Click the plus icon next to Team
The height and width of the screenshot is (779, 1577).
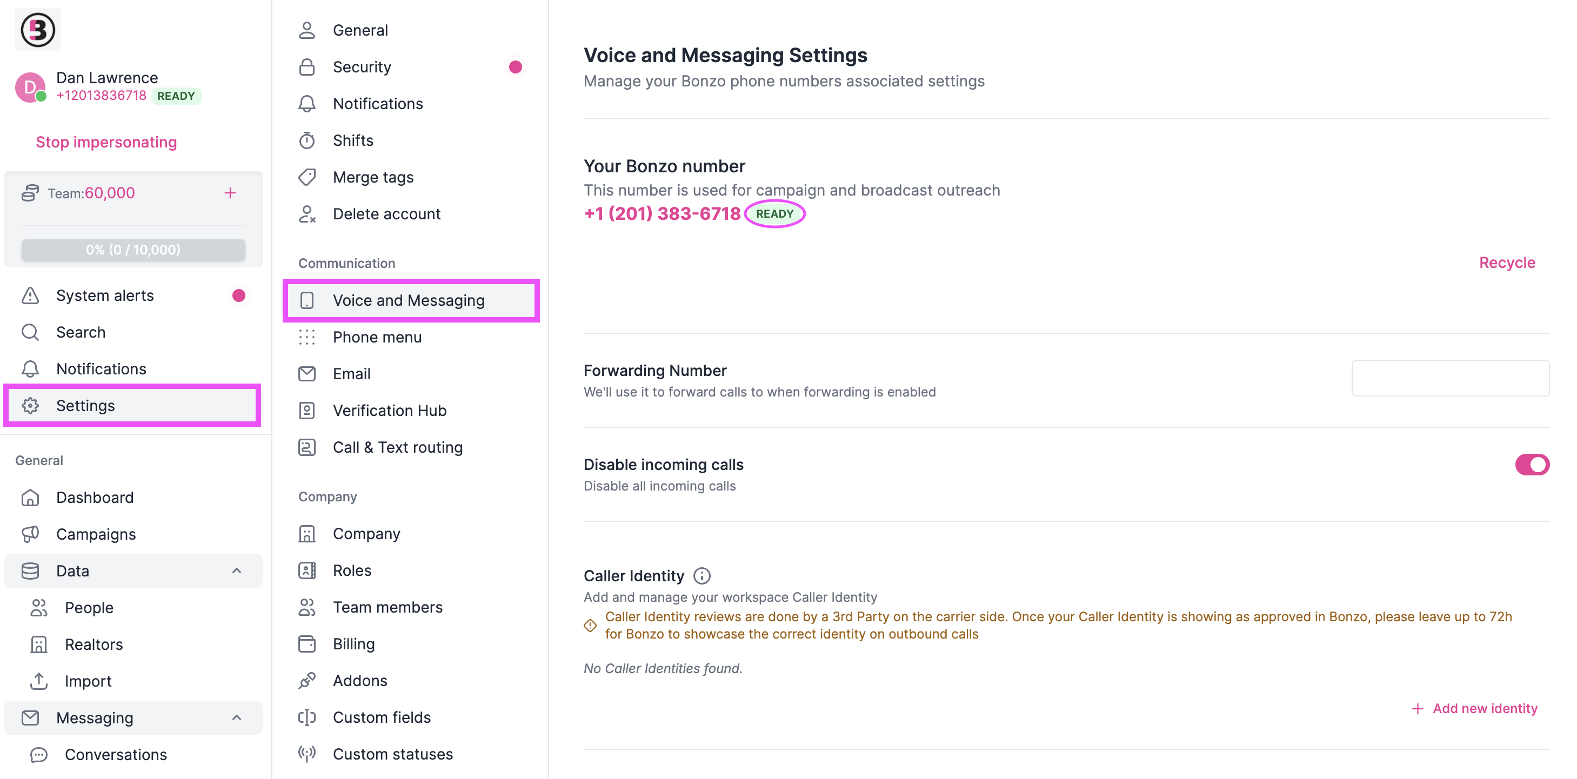(230, 192)
